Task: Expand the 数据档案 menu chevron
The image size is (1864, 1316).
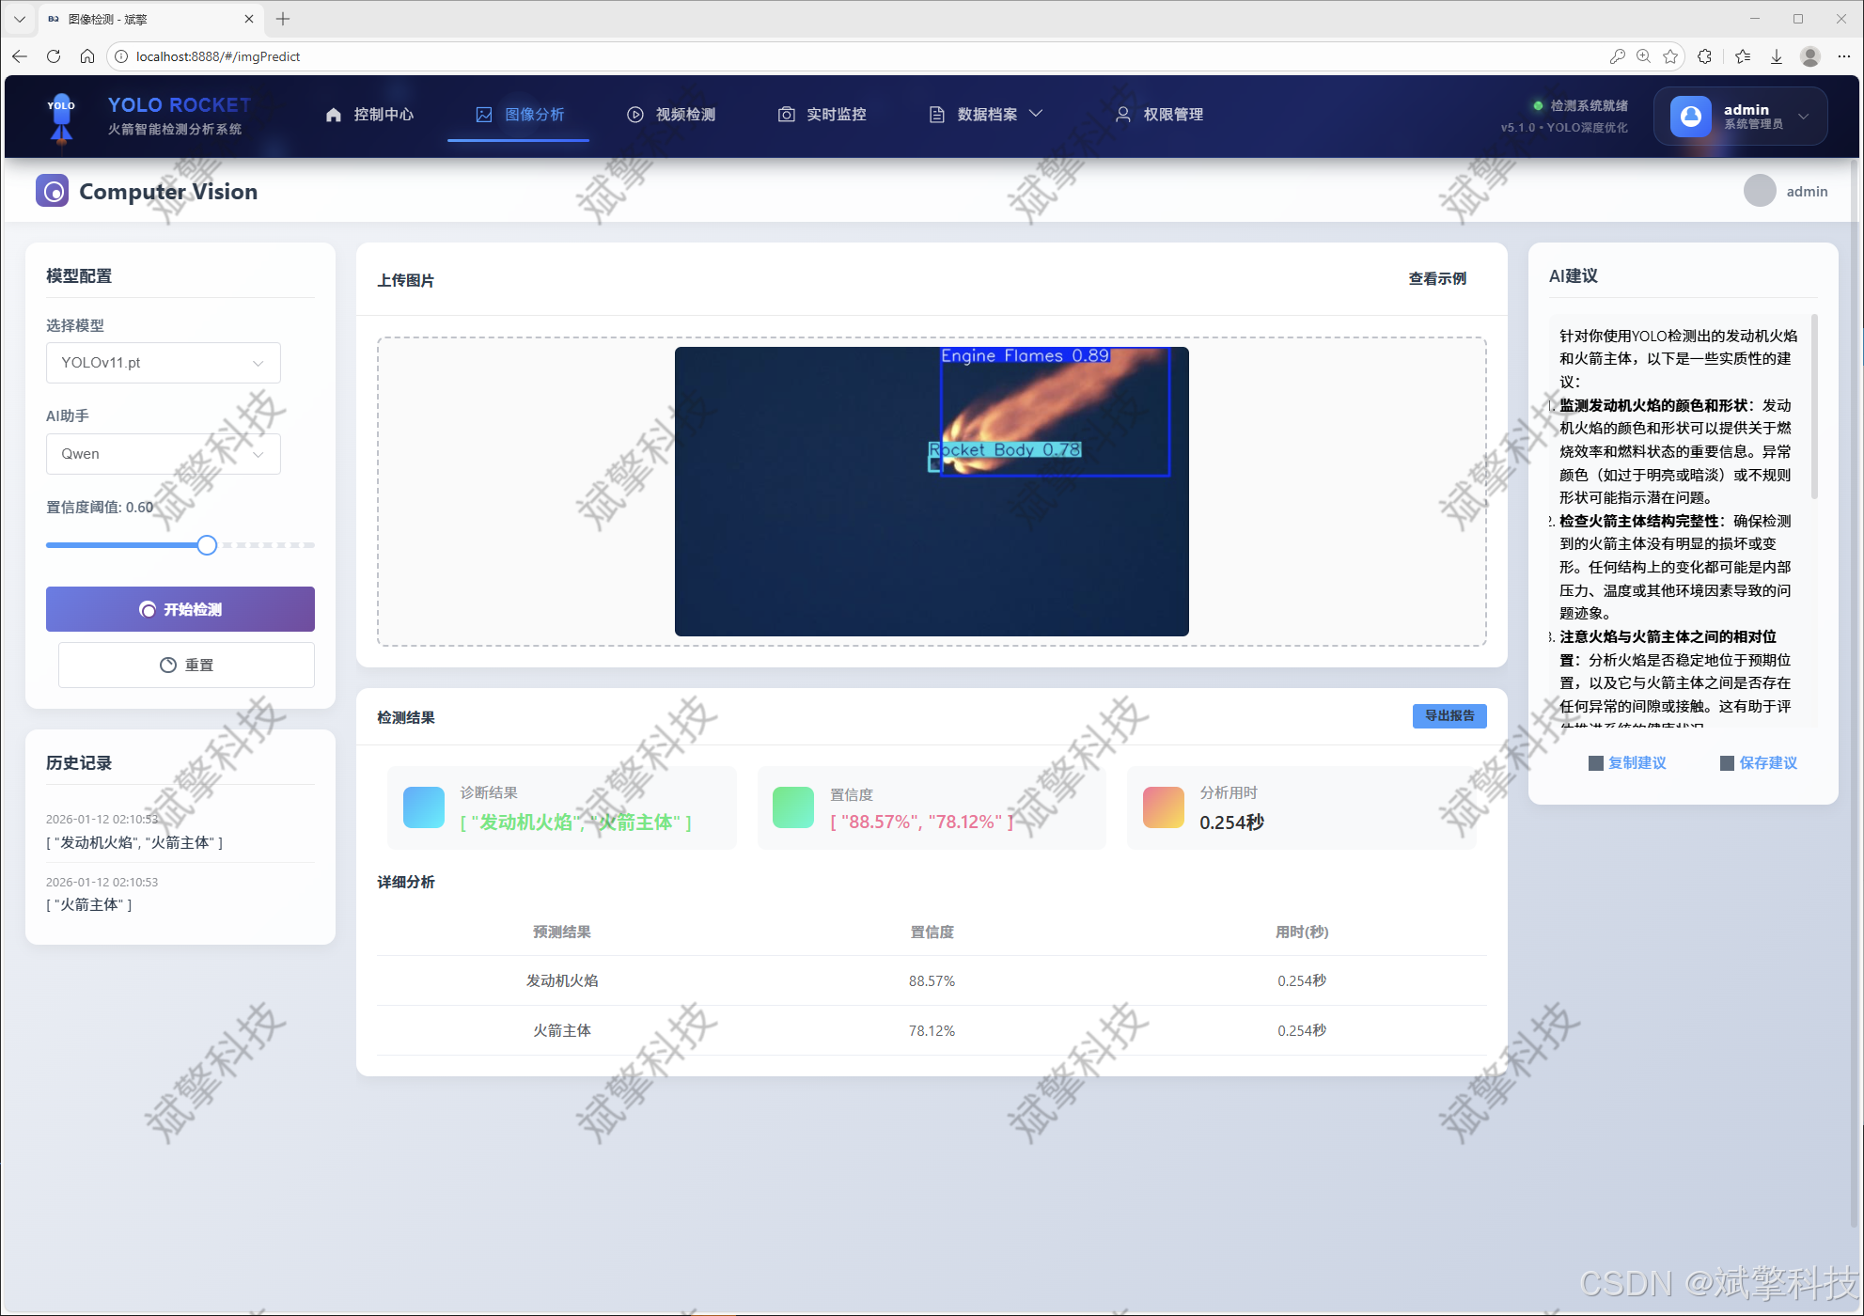Action: click(1036, 114)
